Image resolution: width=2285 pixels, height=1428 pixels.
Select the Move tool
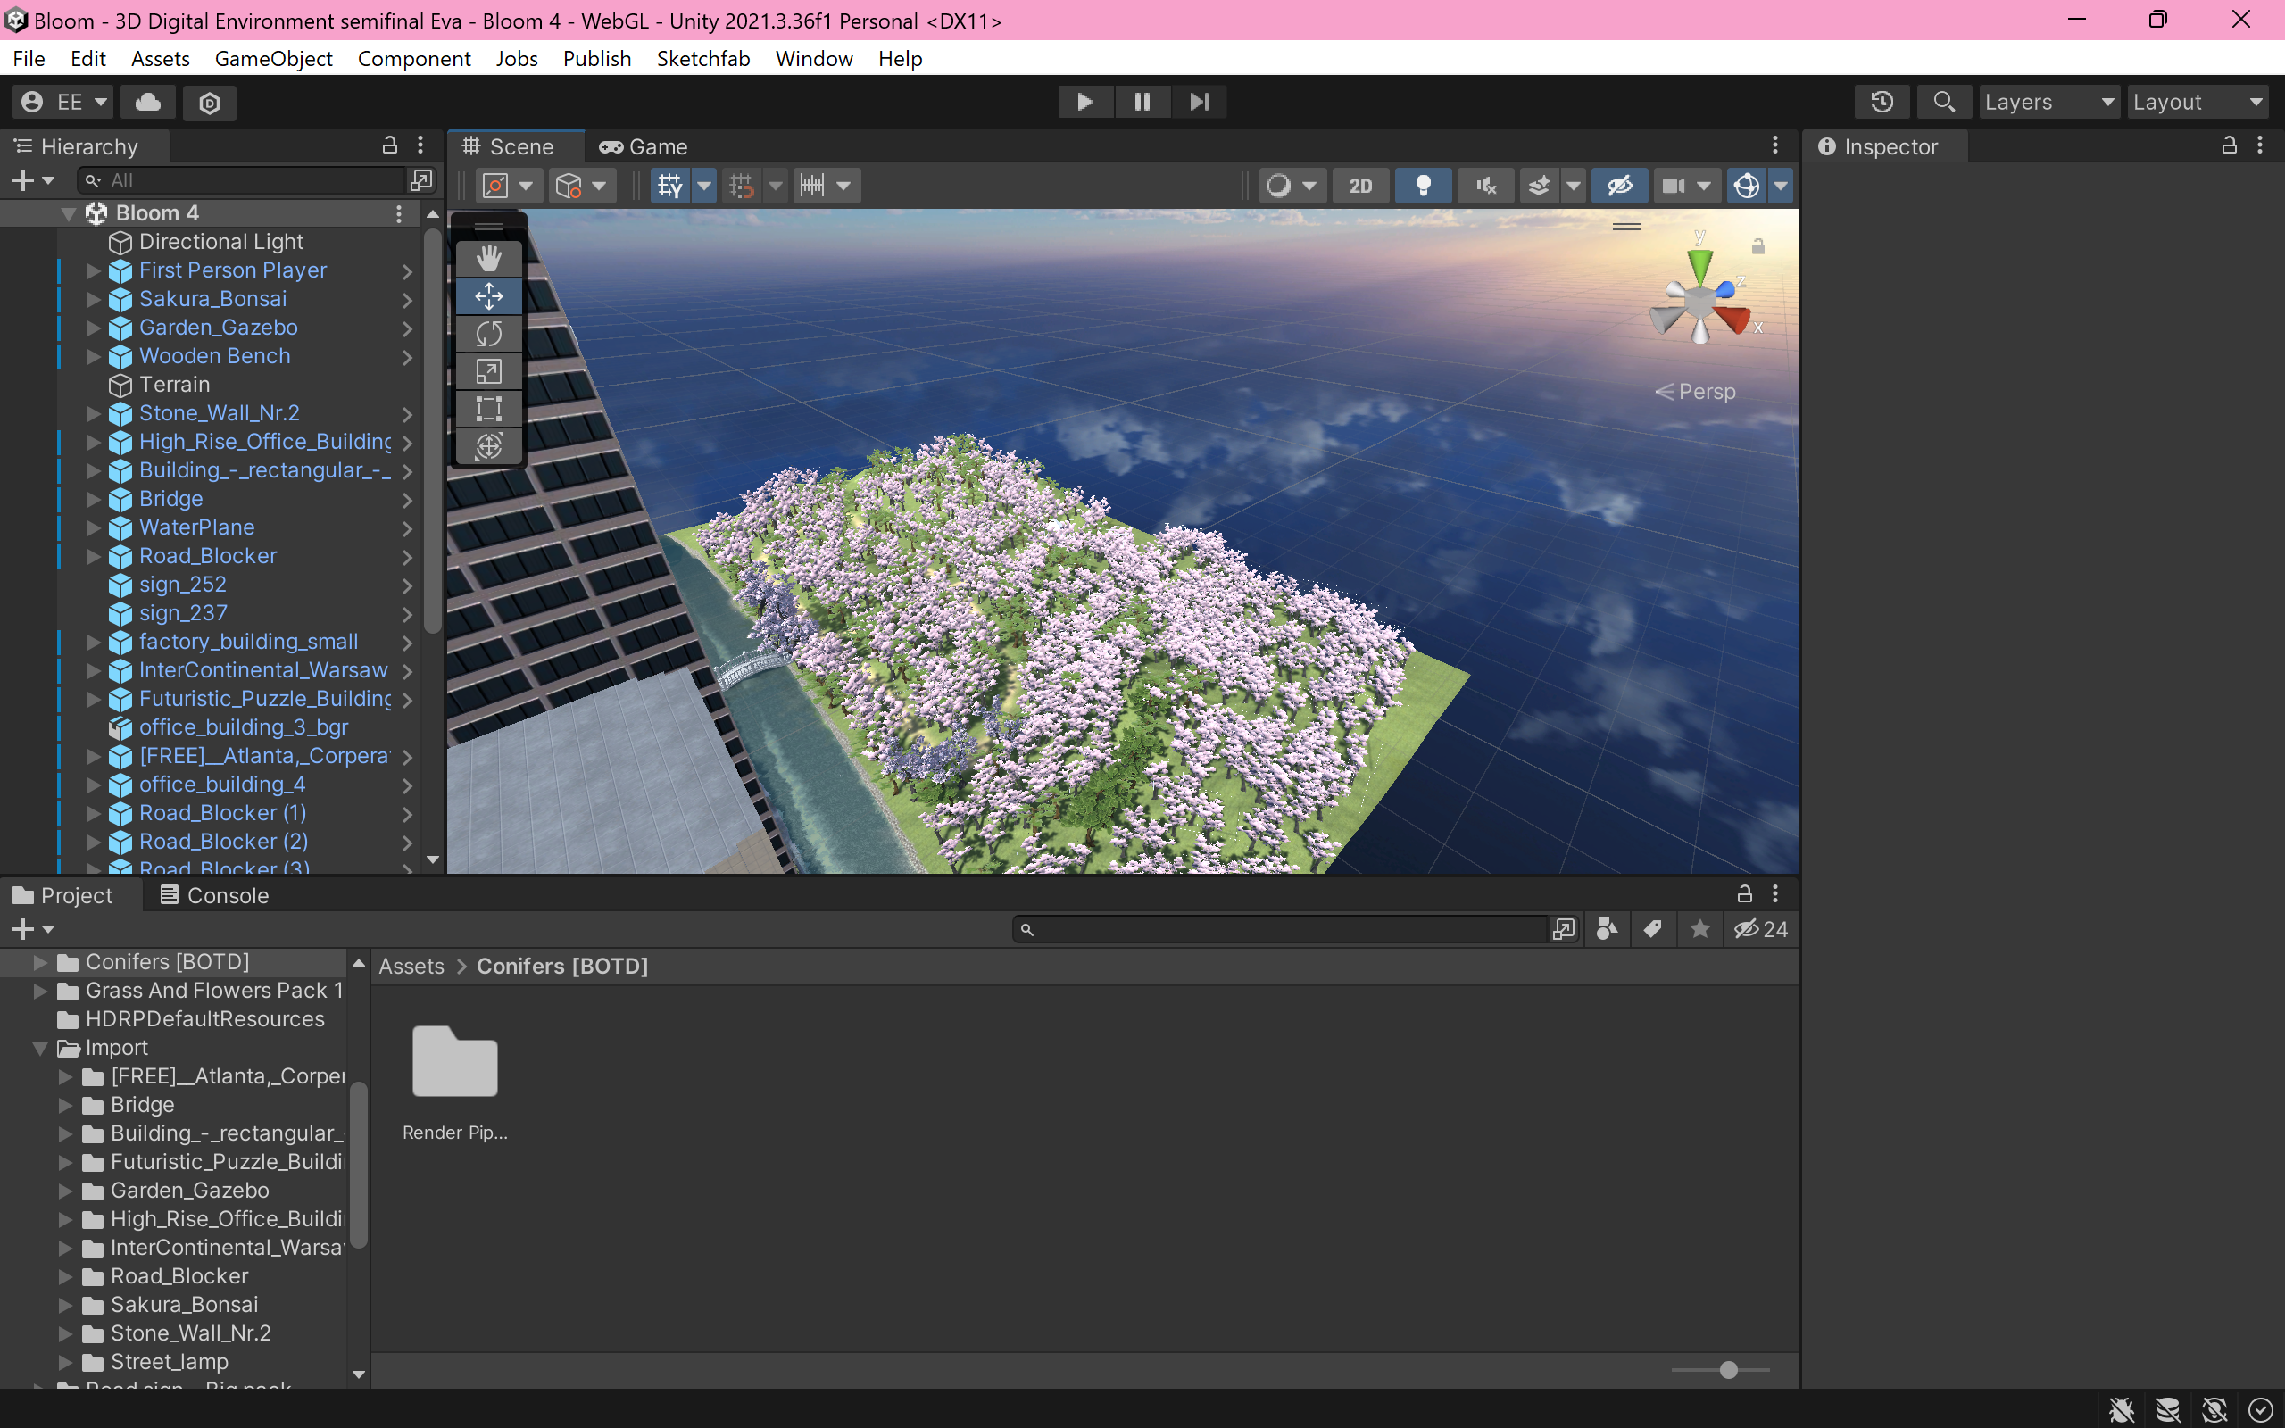click(x=488, y=295)
